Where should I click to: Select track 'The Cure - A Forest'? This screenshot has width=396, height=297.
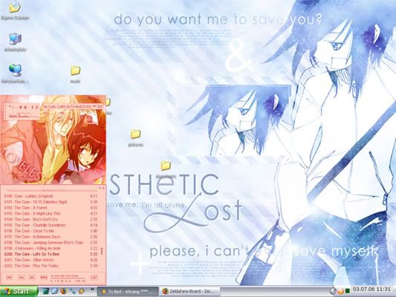pos(51,208)
